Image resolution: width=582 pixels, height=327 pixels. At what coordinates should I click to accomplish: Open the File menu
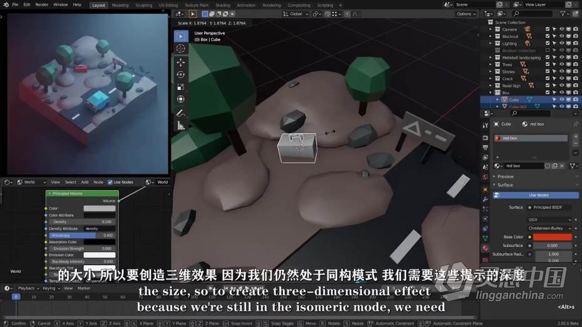point(15,5)
